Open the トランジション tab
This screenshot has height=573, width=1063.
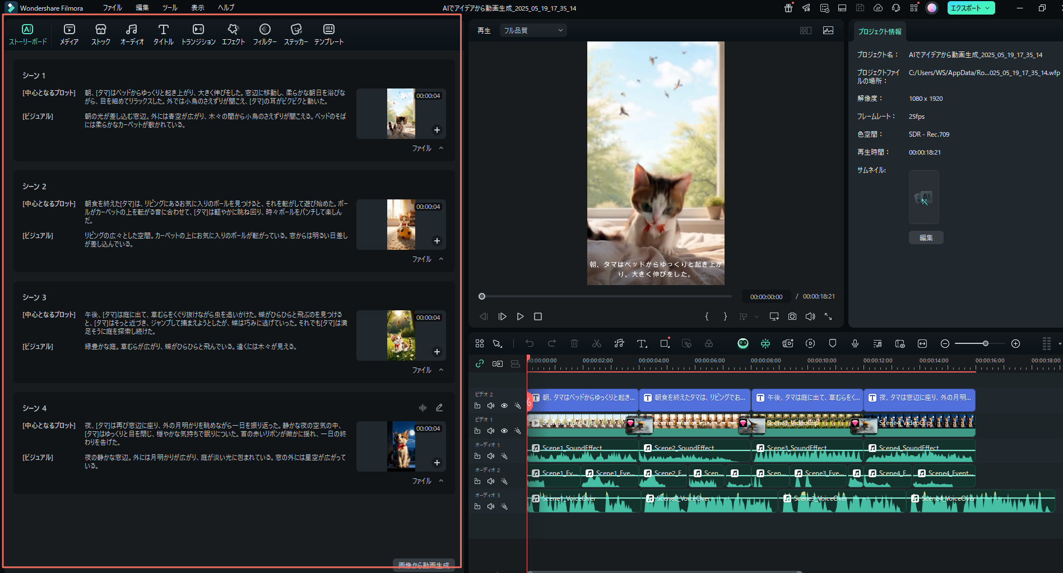(198, 34)
